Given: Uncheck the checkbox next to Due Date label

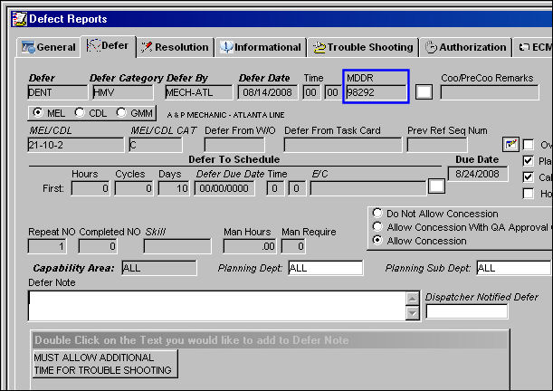Looking at the screenshot, I should pos(529,161).
